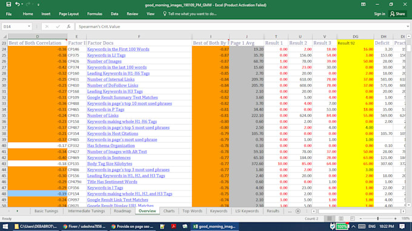412x231 pixels.
Task: Click the New Sheet plus icon
Action: point(297,211)
